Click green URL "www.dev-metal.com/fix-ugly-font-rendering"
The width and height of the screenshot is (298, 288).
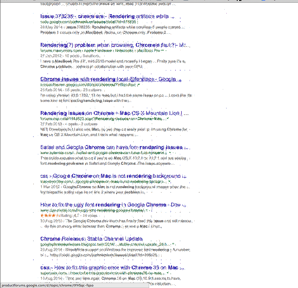[92, 210]
